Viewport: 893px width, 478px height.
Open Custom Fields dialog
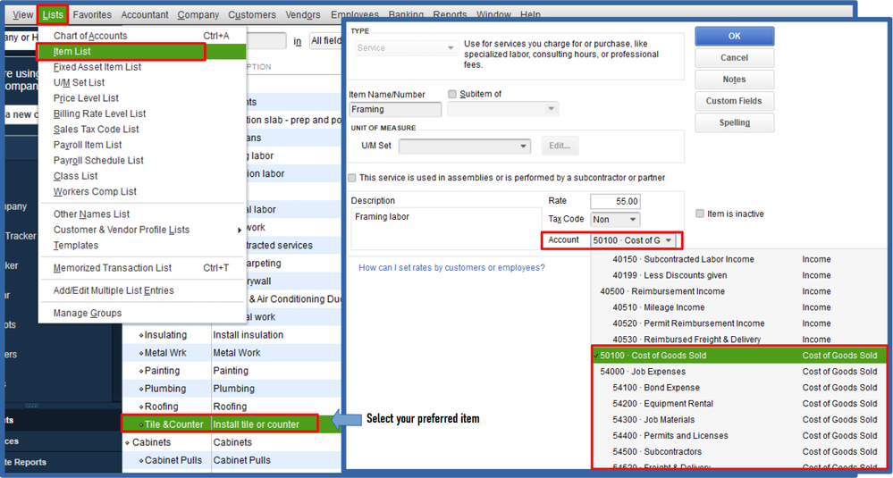click(x=734, y=101)
